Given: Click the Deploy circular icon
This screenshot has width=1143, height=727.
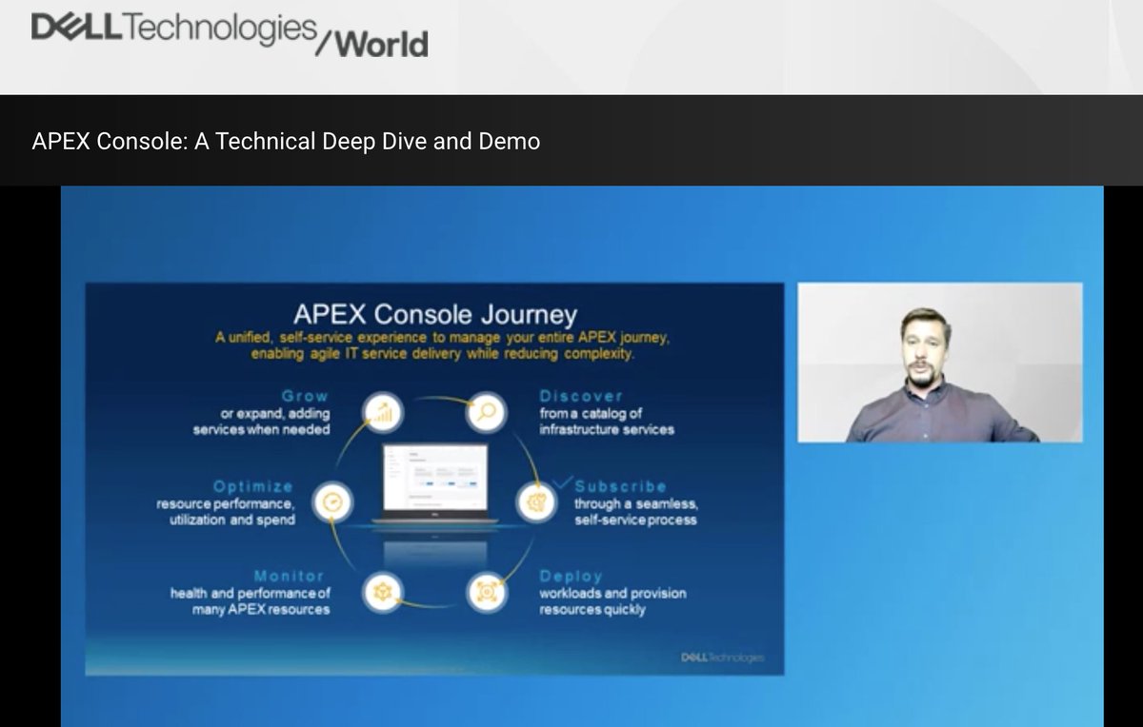Looking at the screenshot, I should click(486, 591).
